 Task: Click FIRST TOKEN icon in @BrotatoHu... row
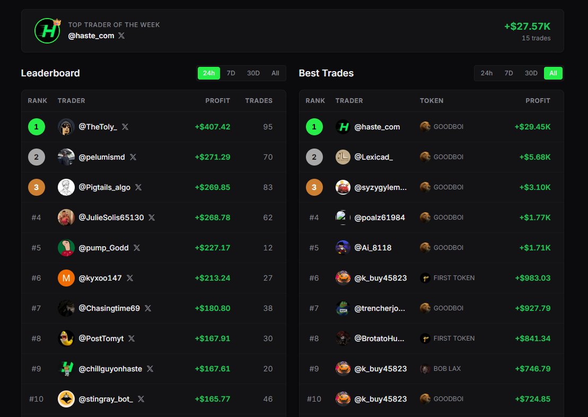pyautogui.click(x=425, y=338)
